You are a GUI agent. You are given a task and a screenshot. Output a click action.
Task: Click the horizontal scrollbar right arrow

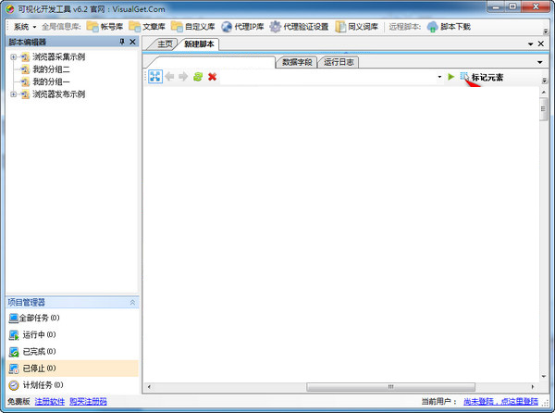click(x=533, y=387)
